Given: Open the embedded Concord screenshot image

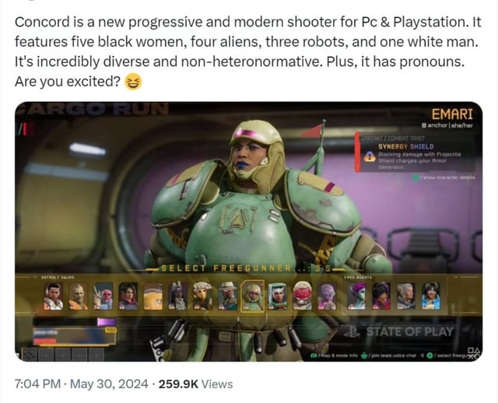Looking at the screenshot, I should click(x=249, y=232).
